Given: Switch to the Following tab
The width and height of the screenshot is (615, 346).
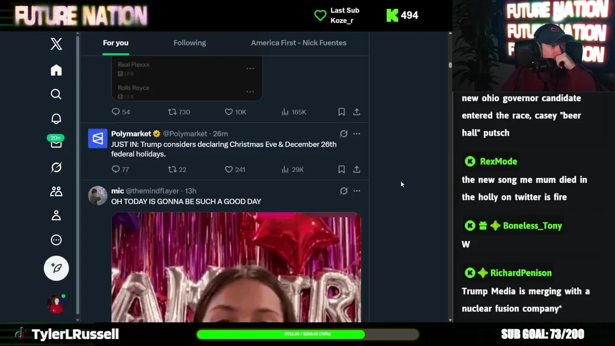Looking at the screenshot, I should pyautogui.click(x=190, y=43).
